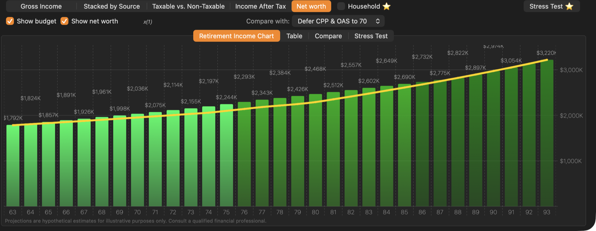Screen dimensions: 596x231
Task: Enable the Household checkbox
Action: (341, 6)
